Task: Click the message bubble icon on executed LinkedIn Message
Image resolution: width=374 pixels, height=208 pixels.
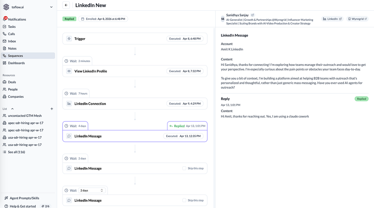Action: click(69, 136)
